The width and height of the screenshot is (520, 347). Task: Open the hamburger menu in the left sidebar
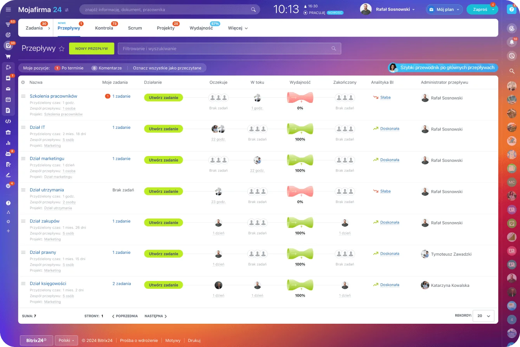point(8,9)
